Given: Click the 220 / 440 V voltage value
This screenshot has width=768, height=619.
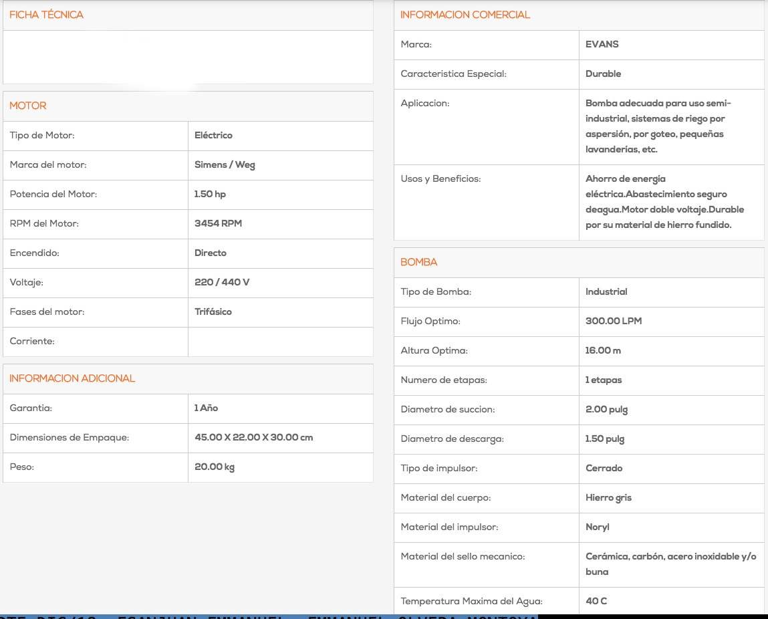Looking at the screenshot, I should click(222, 282).
